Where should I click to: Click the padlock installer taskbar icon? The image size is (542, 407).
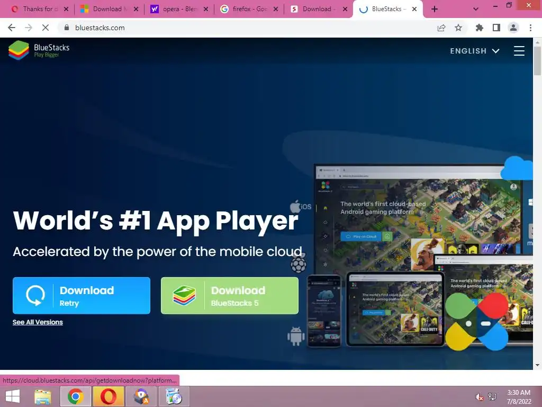(141, 396)
